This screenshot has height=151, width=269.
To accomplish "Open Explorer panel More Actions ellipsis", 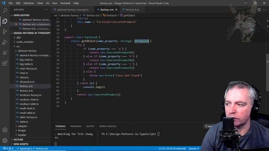I will (x=46, y=10).
